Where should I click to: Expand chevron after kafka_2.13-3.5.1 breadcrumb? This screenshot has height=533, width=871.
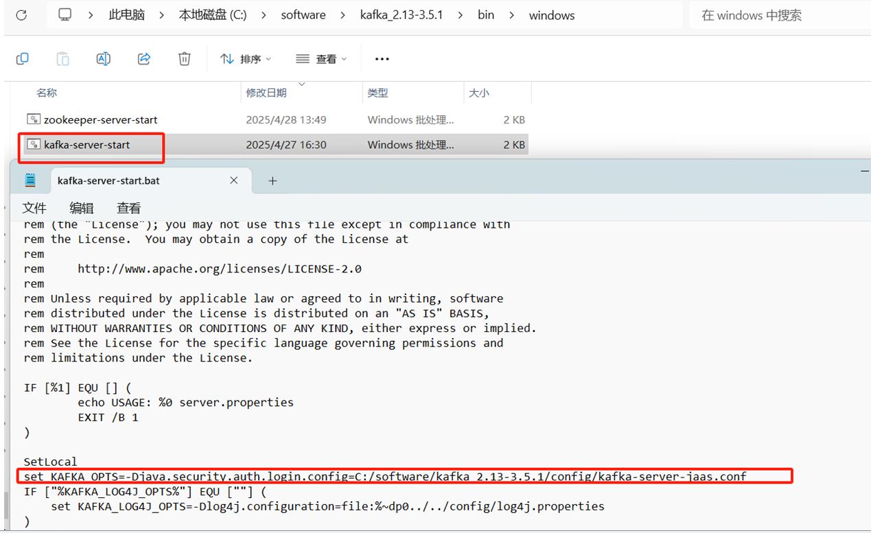pos(460,14)
